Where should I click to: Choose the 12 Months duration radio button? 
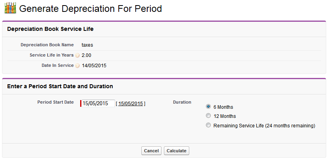tap(208, 116)
